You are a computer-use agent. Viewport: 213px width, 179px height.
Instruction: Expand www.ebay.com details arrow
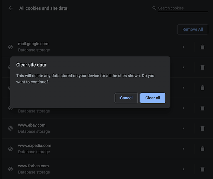coord(183,129)
